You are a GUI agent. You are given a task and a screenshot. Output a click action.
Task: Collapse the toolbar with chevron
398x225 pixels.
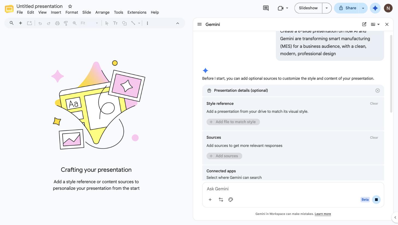coord(178,23)
